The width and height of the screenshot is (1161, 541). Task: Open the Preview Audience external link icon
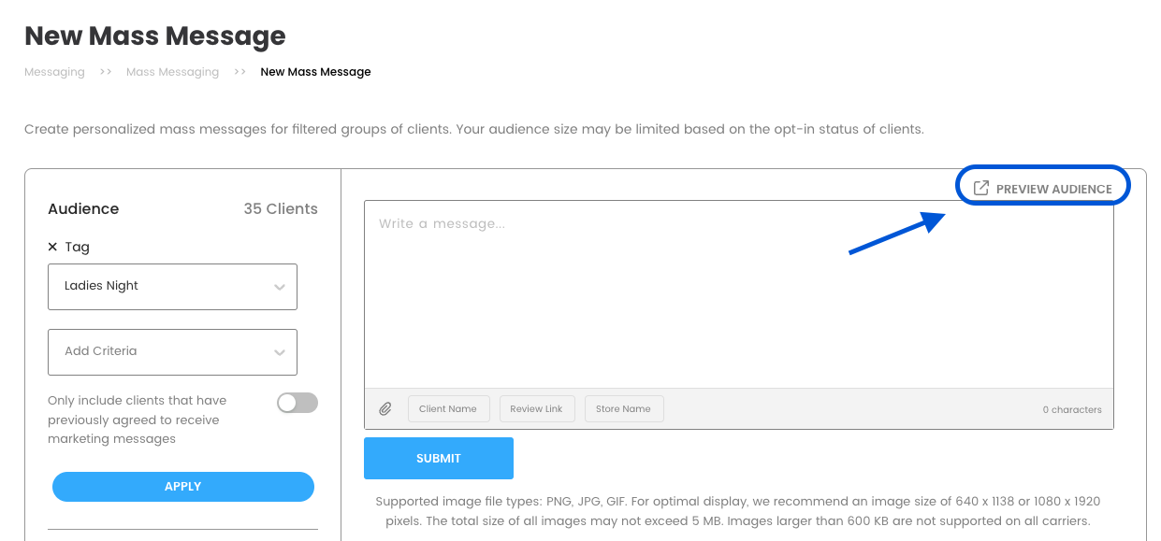coord(980,189)
